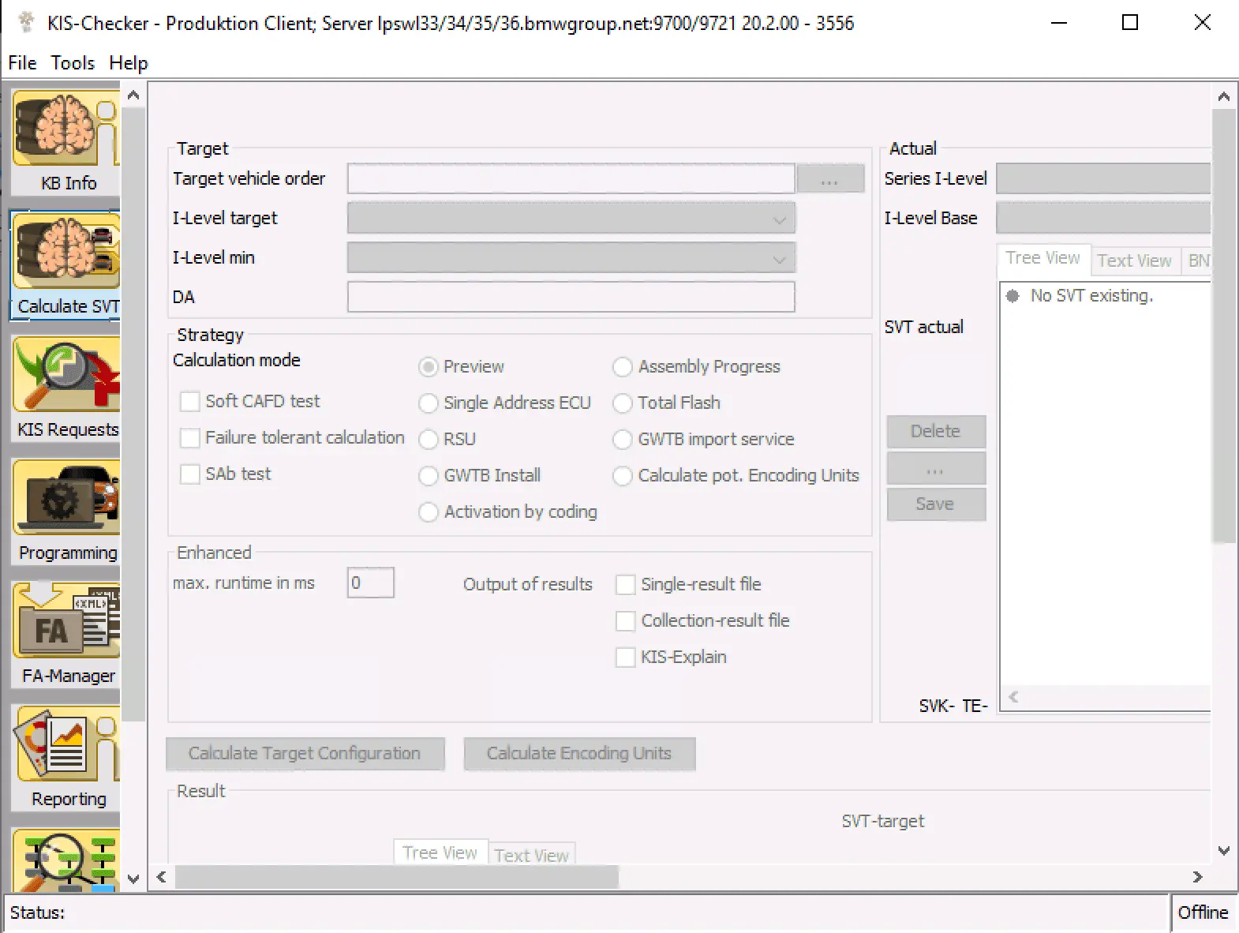Viewport: 1239px width, 933px height.
Task: Open the magnifier tree icon below Reporting
Action: pyautogui.click(x=67, y=860)
